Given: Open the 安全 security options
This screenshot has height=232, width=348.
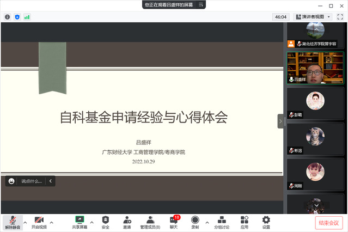Looking at the screenshot, I should [x=106, y=222].
